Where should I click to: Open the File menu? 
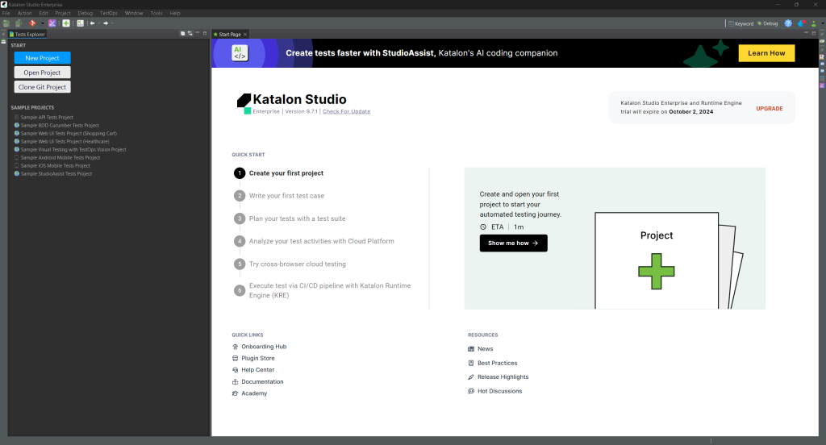6,13
